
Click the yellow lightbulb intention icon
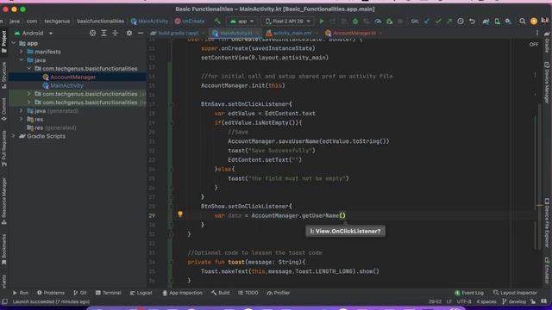pos(180,214)
